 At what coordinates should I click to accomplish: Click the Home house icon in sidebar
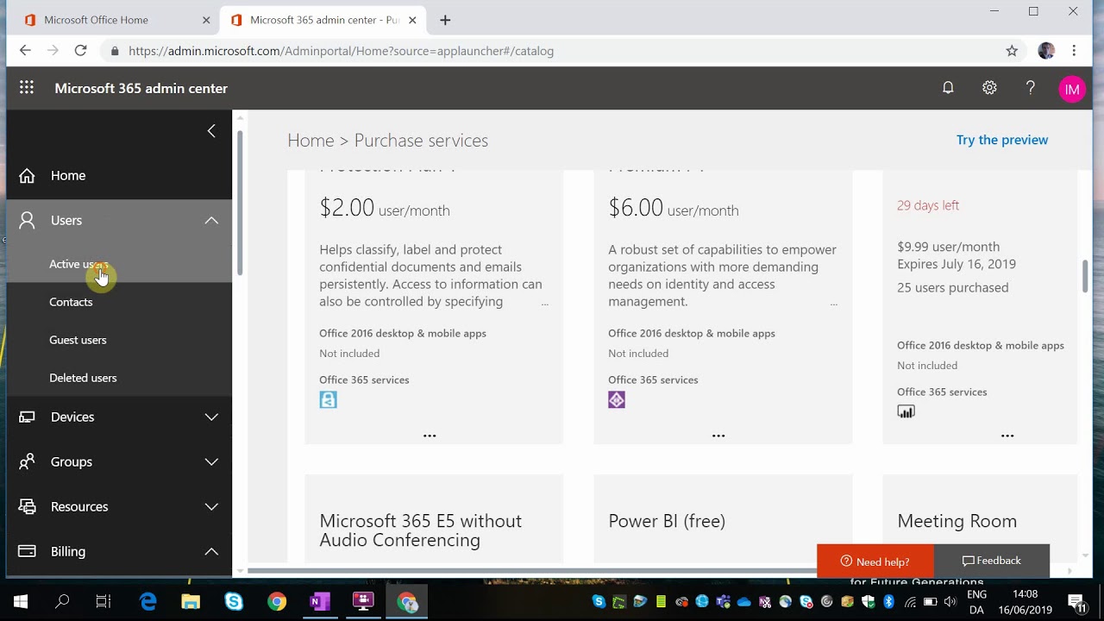[x=27, y=175]
